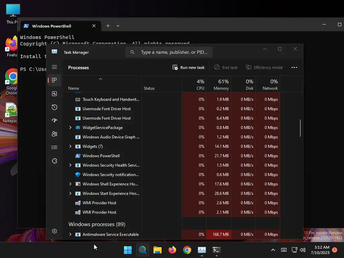
Task: Sort processes by CPU column
Action: (x=194, y=84)
